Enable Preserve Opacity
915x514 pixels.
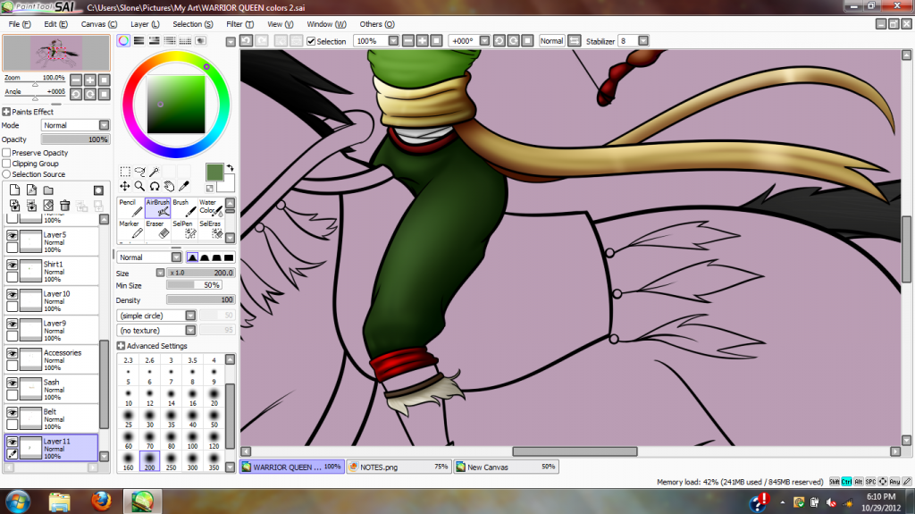click(x=6, y=153)
